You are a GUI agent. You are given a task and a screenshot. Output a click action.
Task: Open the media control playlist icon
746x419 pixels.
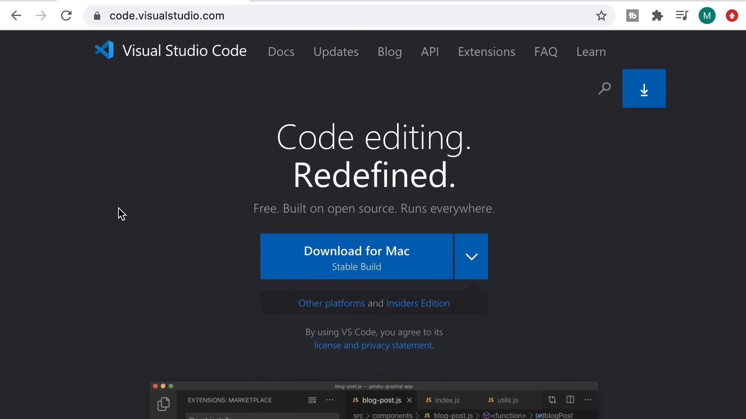pyautogui.click(x=682, y=16)
